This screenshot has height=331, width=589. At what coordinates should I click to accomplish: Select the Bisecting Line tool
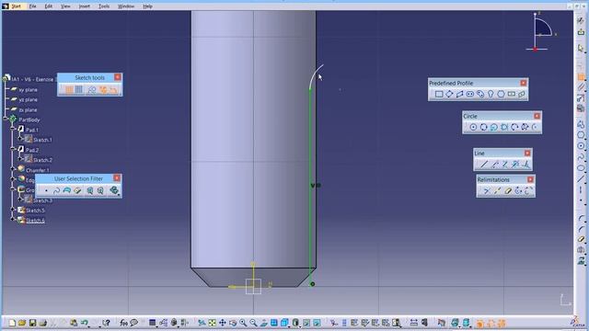pos(515,164)
